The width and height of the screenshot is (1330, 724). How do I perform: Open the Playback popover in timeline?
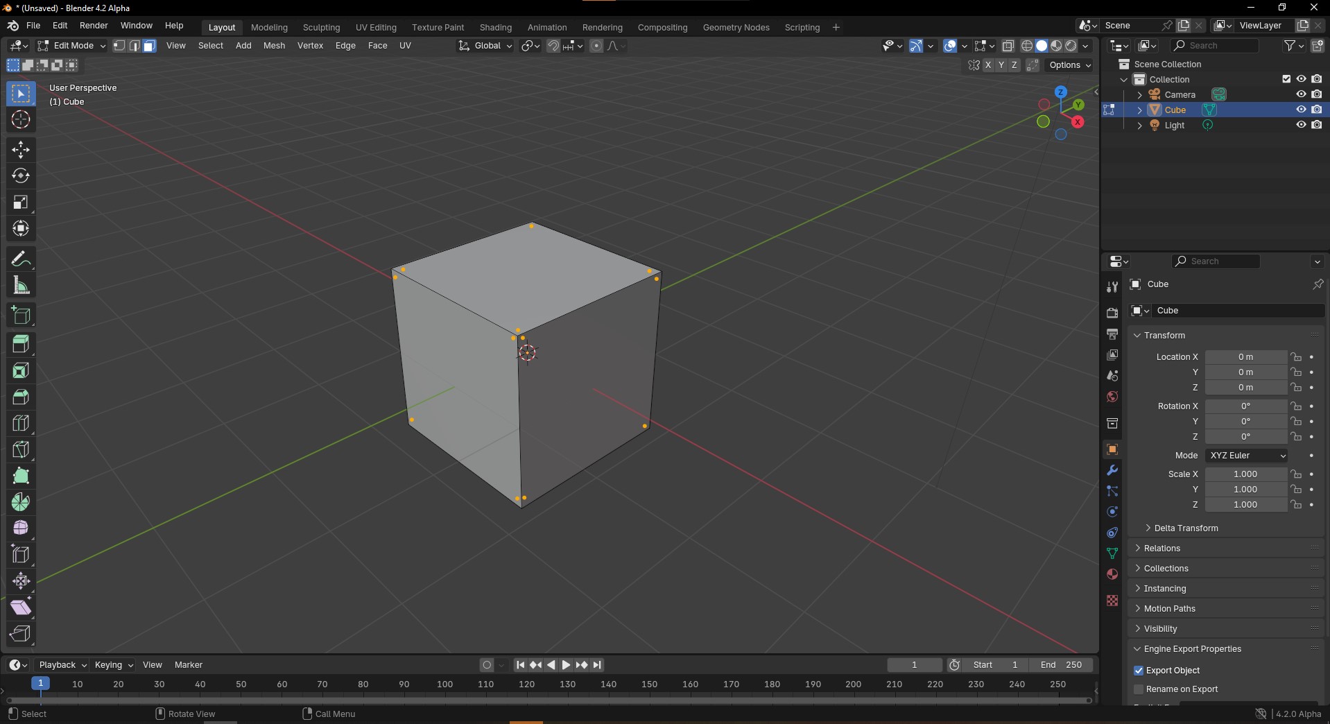coord(62,665)
